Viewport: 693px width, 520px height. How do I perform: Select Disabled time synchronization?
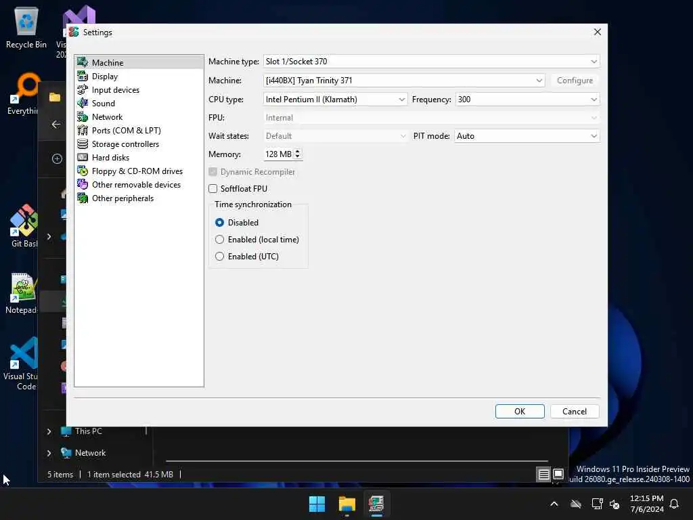click(x=219, y=222)
